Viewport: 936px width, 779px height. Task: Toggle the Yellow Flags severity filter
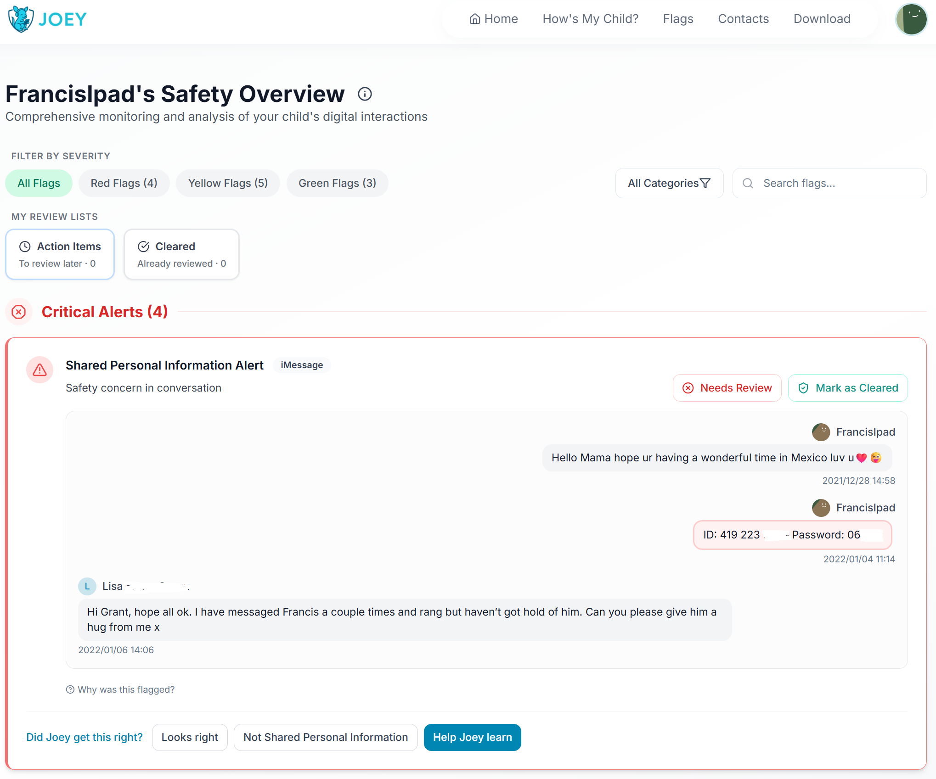[228, 183]
